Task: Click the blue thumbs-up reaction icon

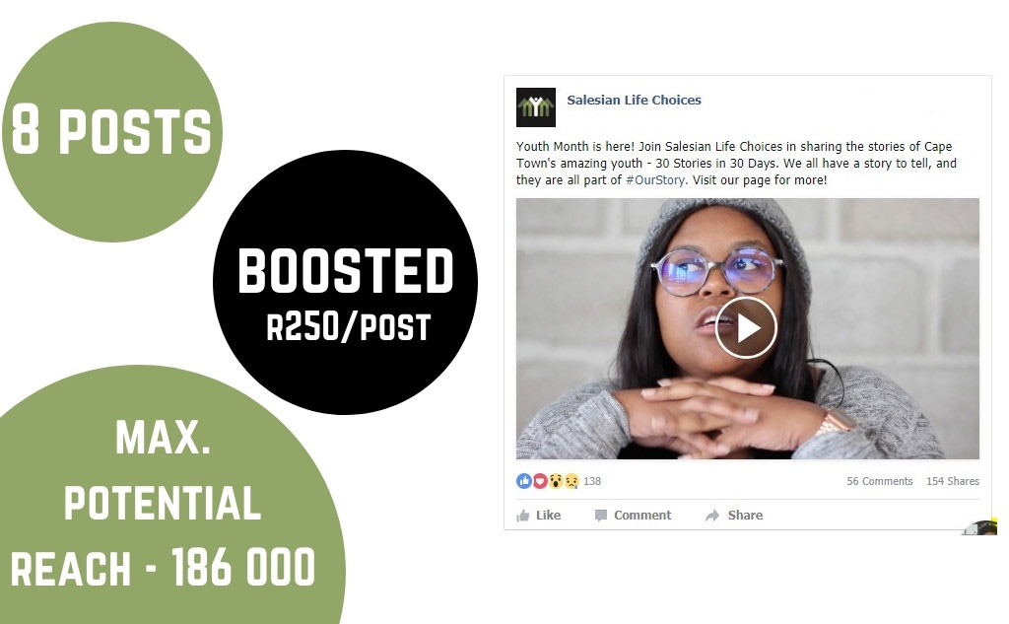Action: pos(524,481)
